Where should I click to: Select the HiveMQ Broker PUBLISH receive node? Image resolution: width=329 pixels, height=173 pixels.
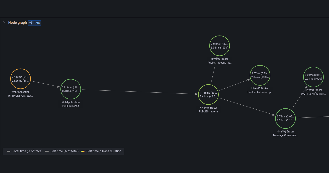pyautogui.click(x=208, y=94)
